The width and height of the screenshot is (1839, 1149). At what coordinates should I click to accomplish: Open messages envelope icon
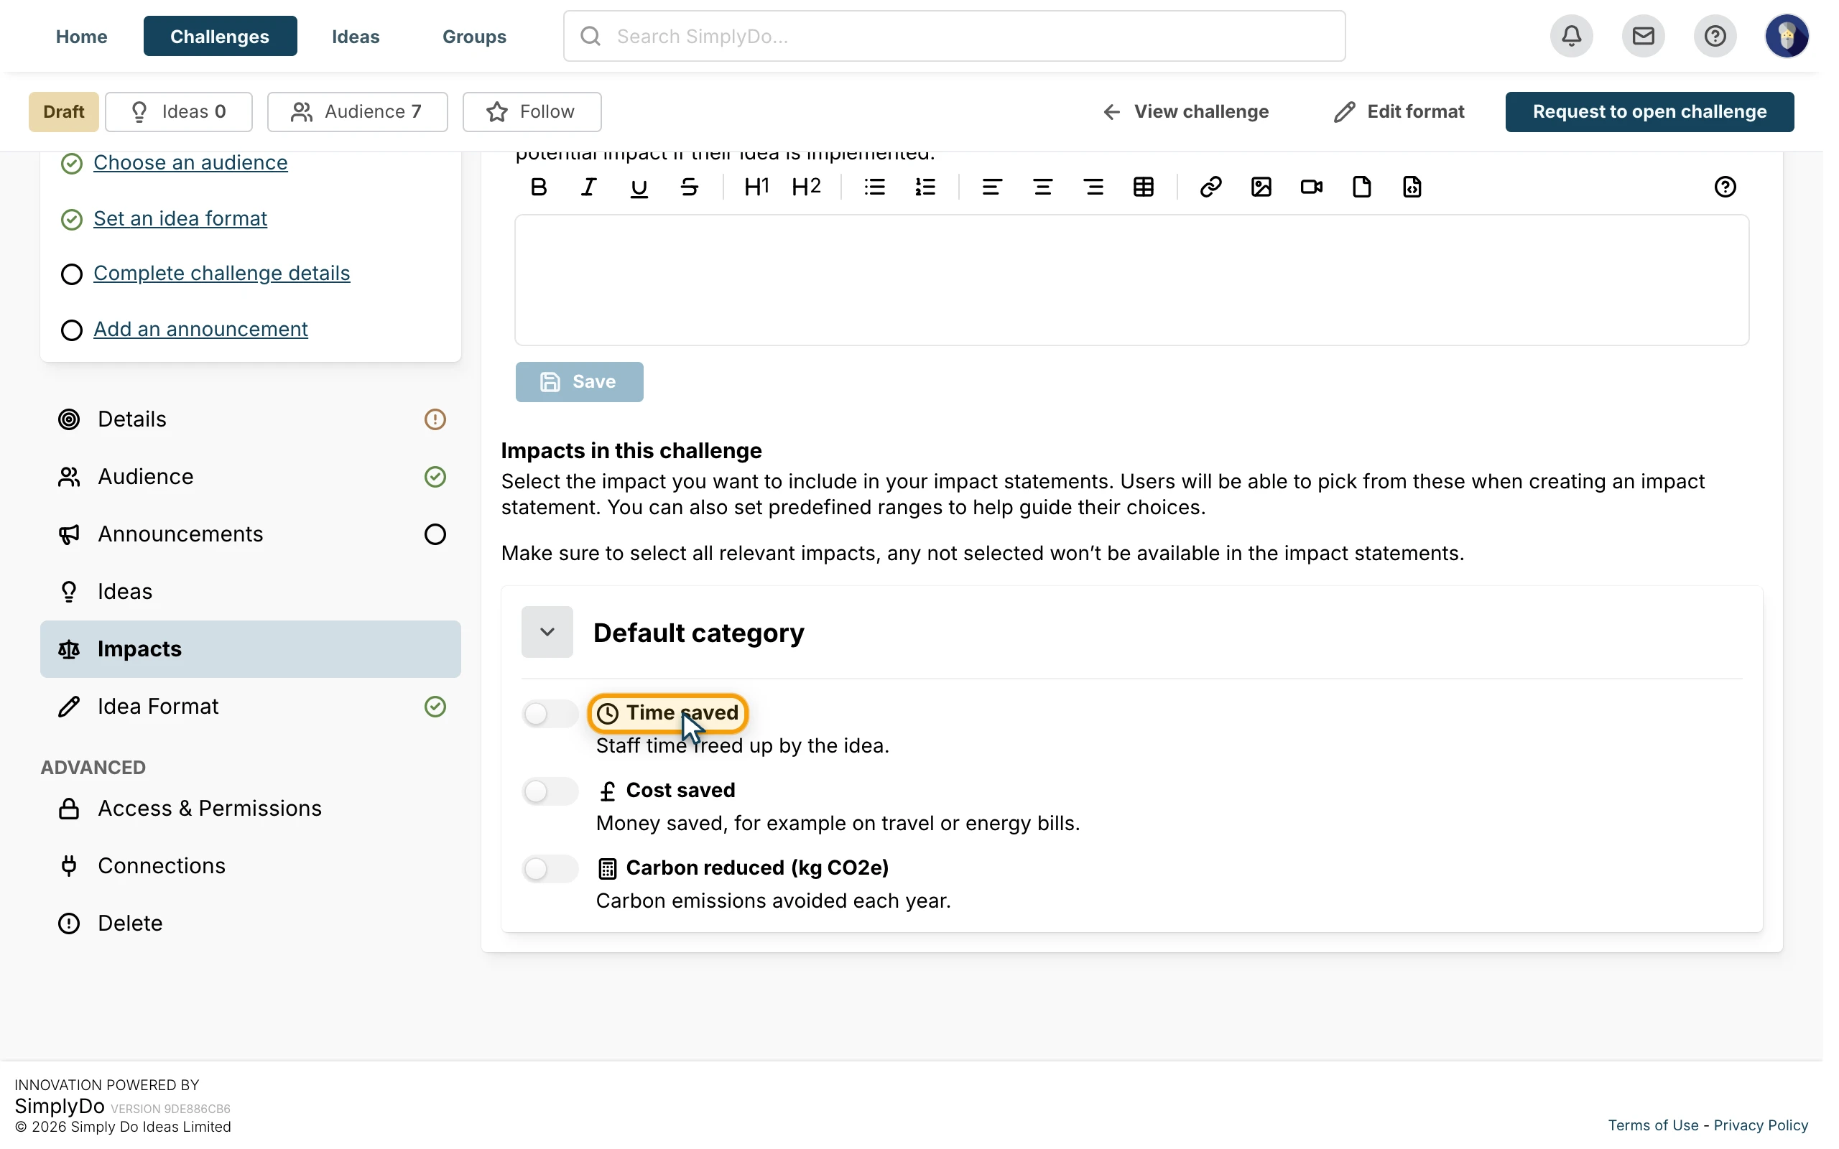(x=1643, y=36)
